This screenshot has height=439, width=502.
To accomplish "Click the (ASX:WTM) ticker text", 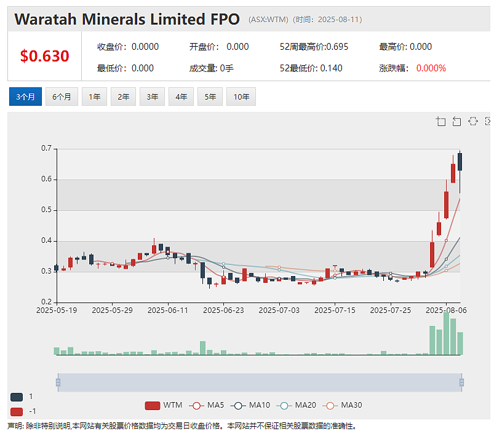I will pyautogui.click(x=268, y=20).
